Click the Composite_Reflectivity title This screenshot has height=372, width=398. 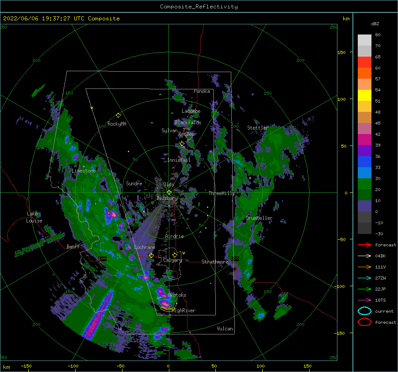point(199,7)
